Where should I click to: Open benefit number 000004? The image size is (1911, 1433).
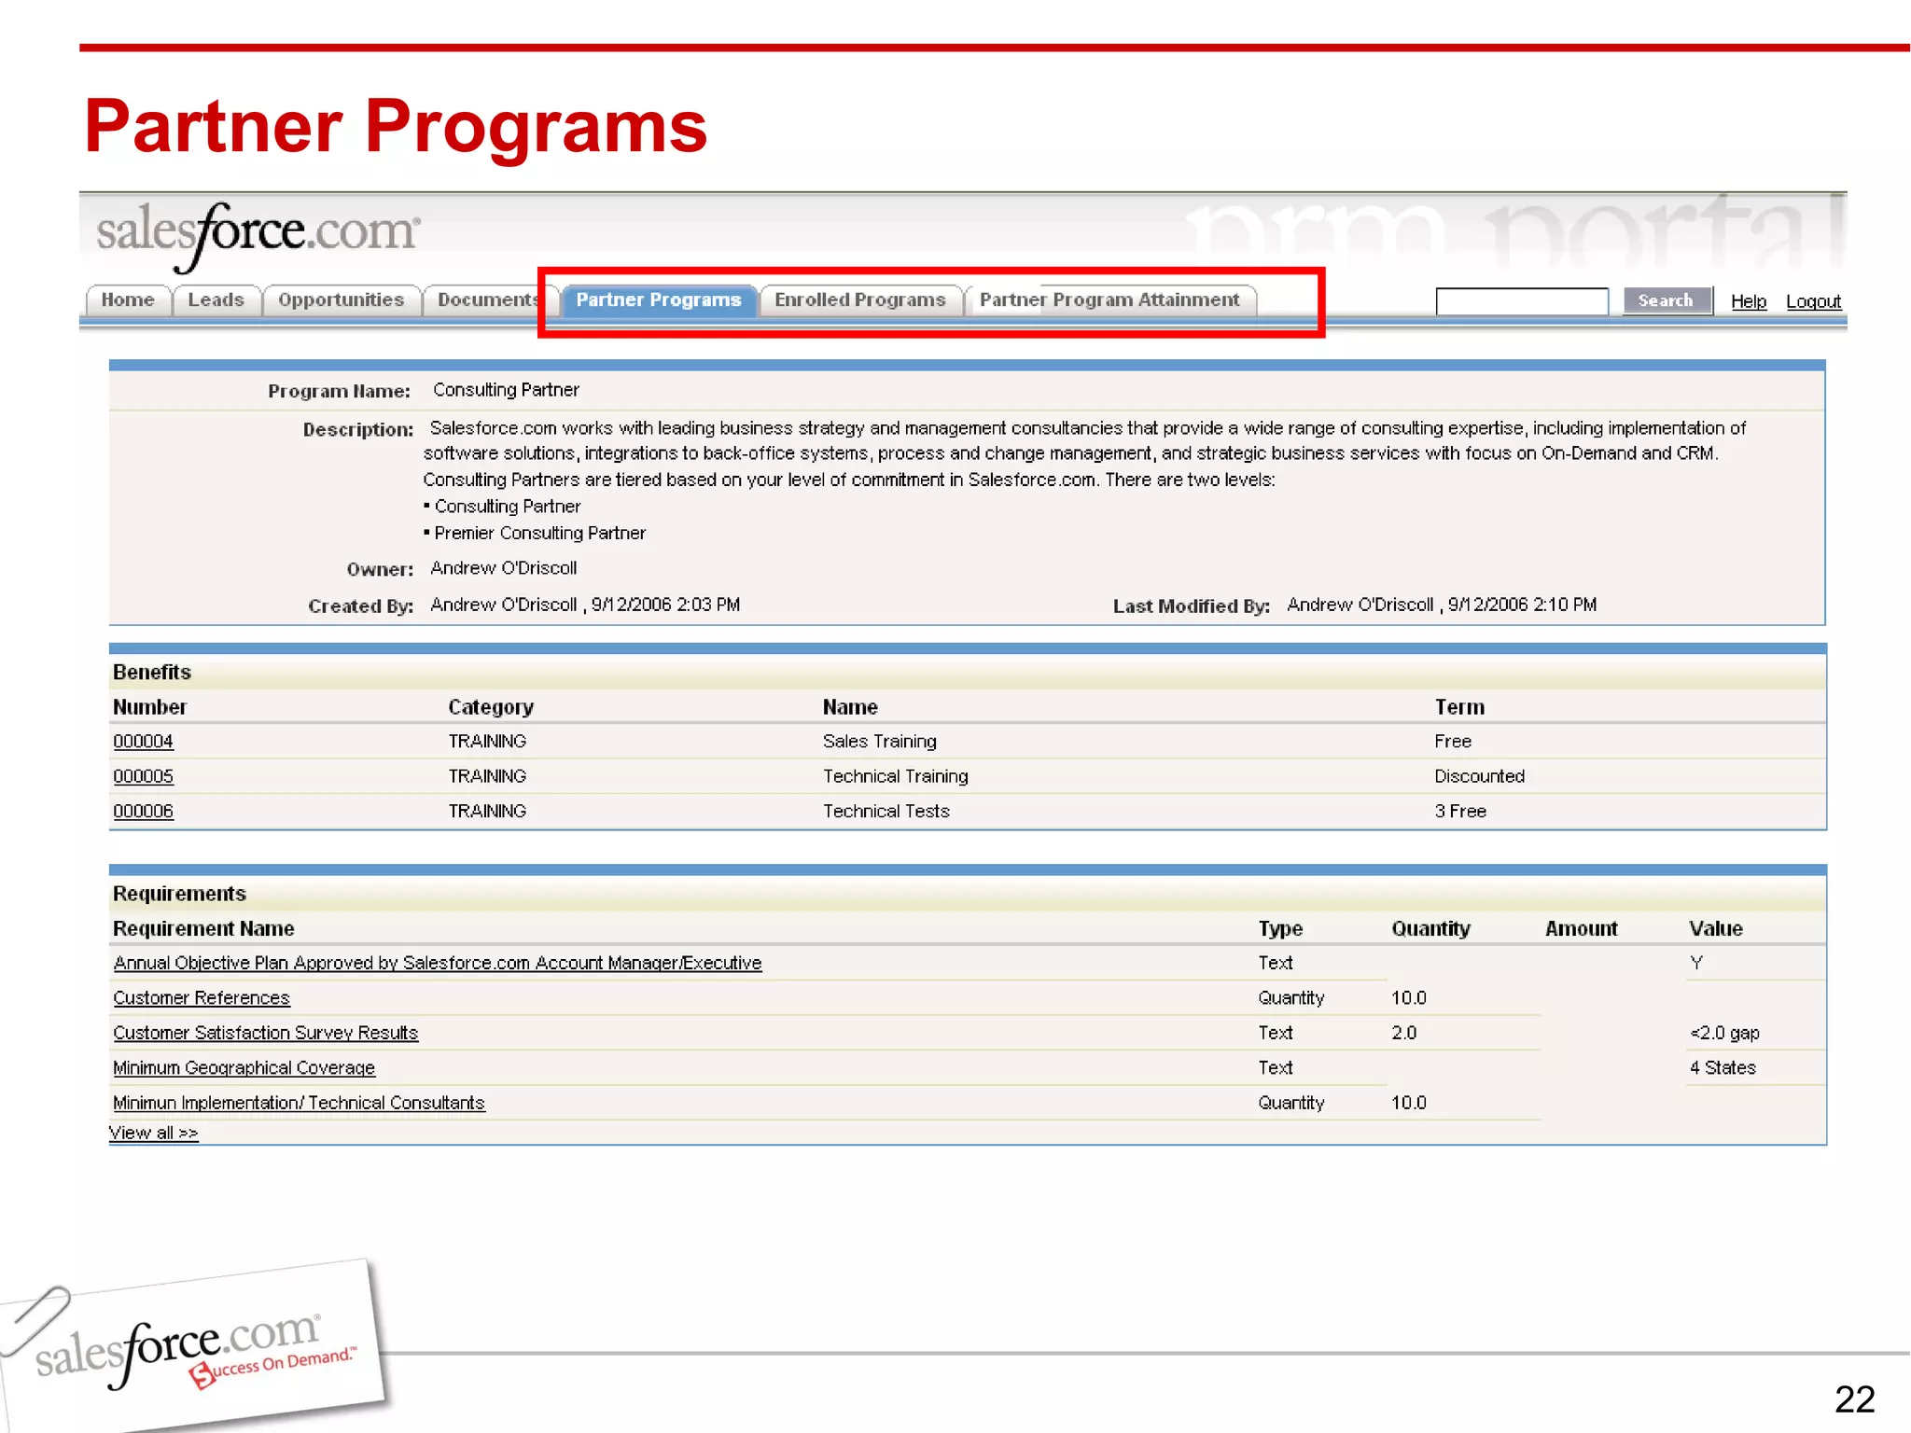(143, 742)
